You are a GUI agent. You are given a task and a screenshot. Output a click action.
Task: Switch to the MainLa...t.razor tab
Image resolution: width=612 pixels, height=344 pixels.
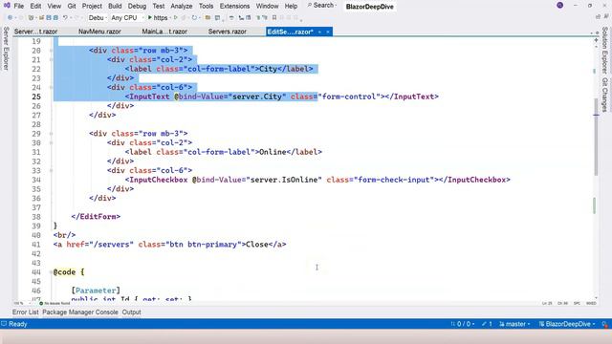164,32
